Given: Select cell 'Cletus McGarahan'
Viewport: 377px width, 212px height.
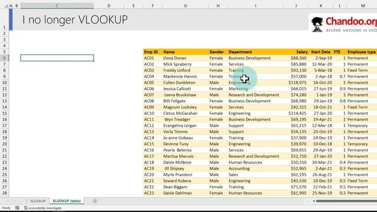Looking at the screenshot, I should tap(186, 113).
